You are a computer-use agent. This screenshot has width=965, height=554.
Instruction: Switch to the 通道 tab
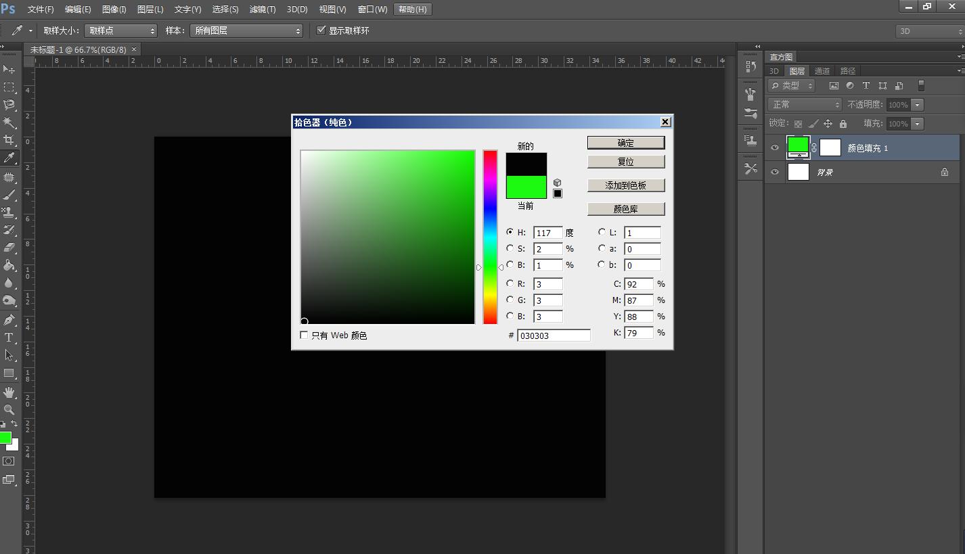(x=822, y=71)
